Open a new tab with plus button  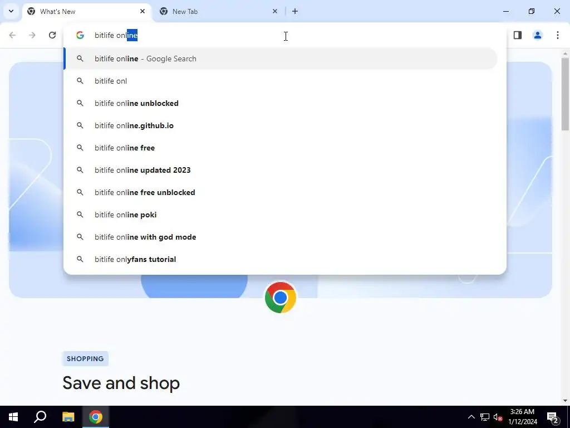click(x=295, y=11)
